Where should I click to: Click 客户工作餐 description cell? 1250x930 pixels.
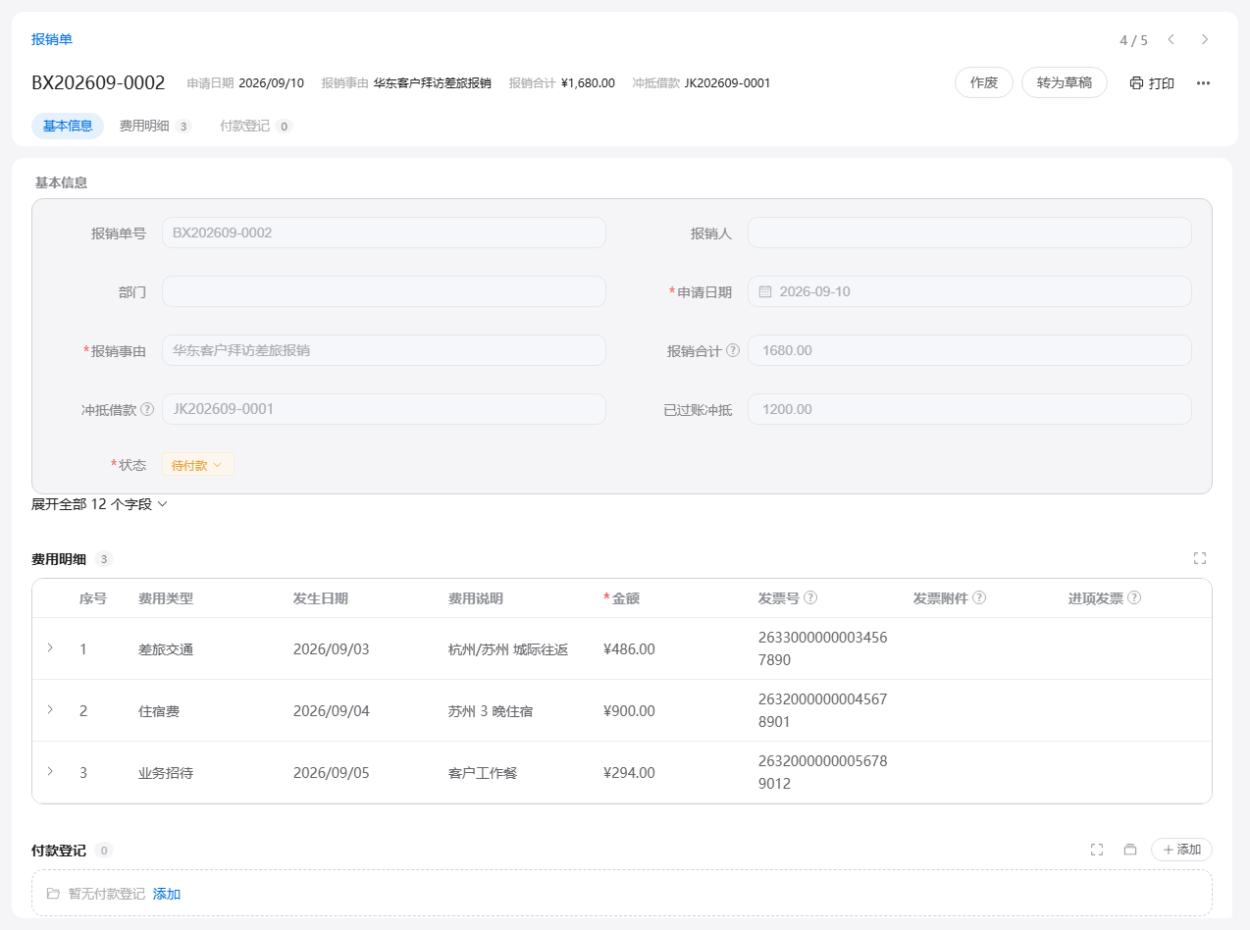[x=483, y=773]
